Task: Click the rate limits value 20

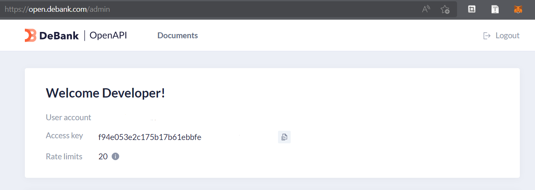Action: [x=103, y=156]
